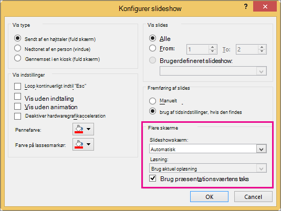The height and width of the screenshot is (211, 281).
Task: Select 'Sendt af en højttaler (fuld skærm)' option
Action: point(17,38)
